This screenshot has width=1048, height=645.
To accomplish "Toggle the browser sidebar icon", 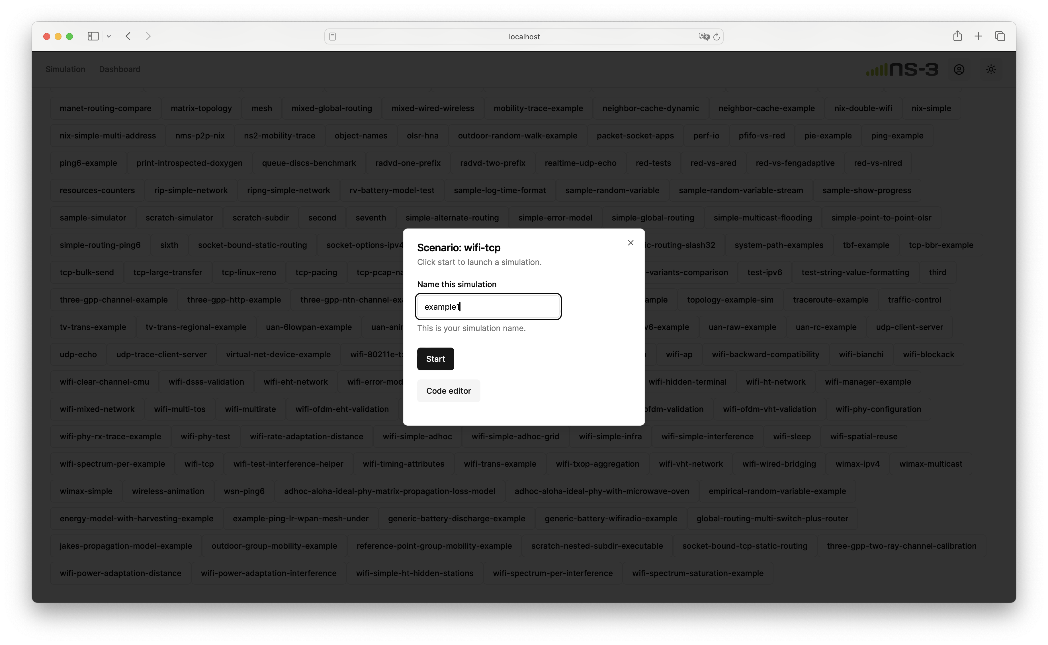I will (x=93, y=36).
